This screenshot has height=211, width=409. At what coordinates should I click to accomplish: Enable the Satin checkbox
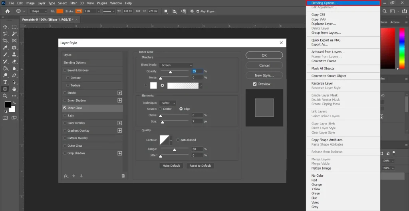click(x=65, y=115)
